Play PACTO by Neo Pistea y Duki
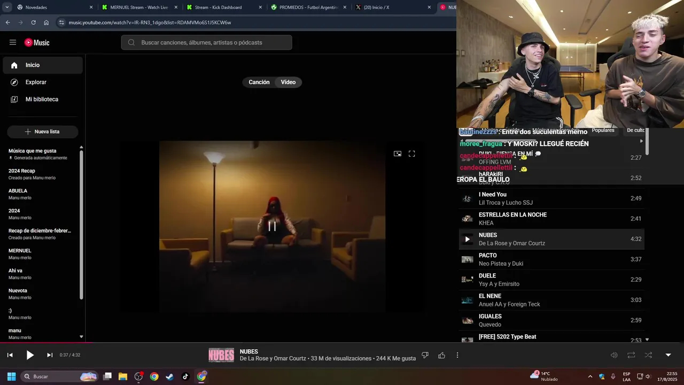This screenshot has width=684, height=385. (x=551, y=259)
